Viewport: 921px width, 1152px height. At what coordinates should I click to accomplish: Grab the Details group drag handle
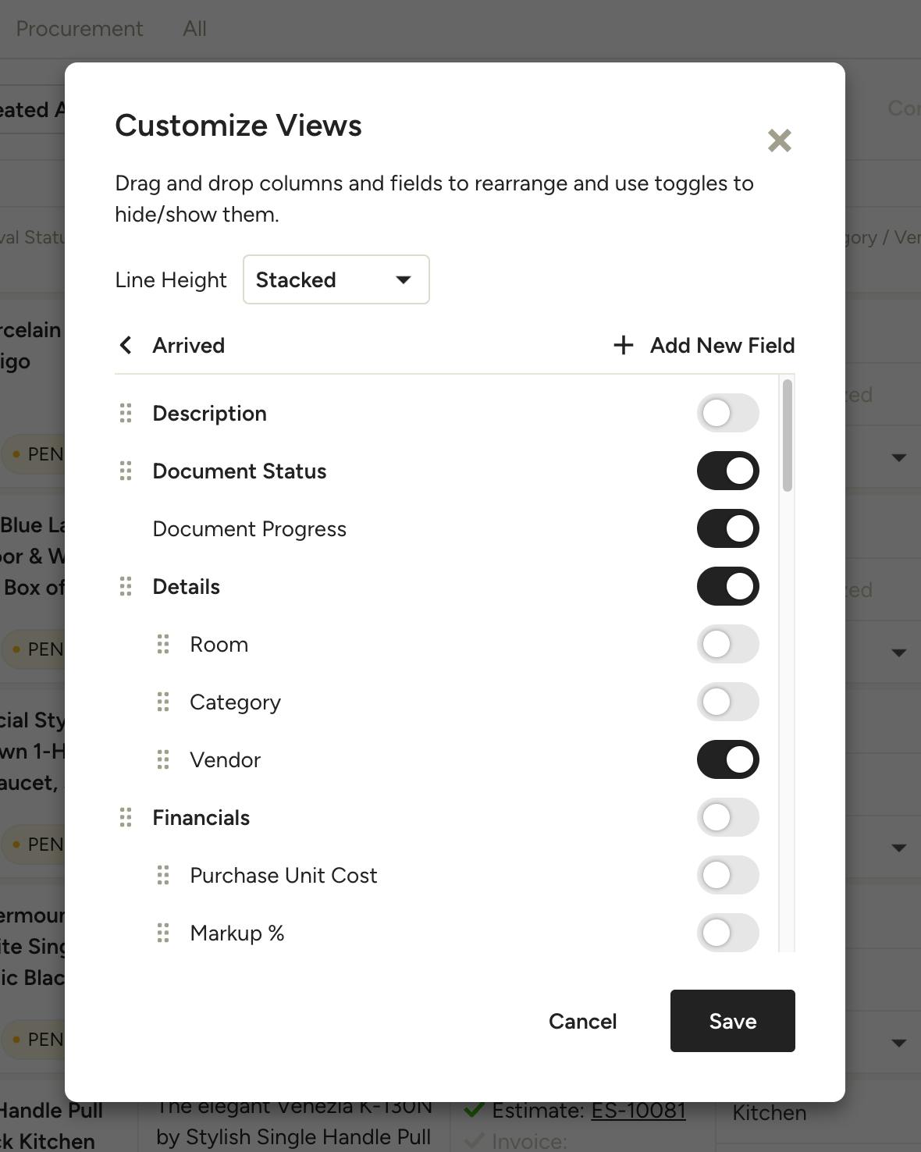(126, 586)
